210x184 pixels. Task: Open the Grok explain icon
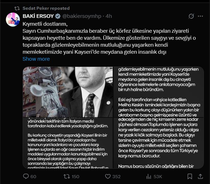[191, 16]
